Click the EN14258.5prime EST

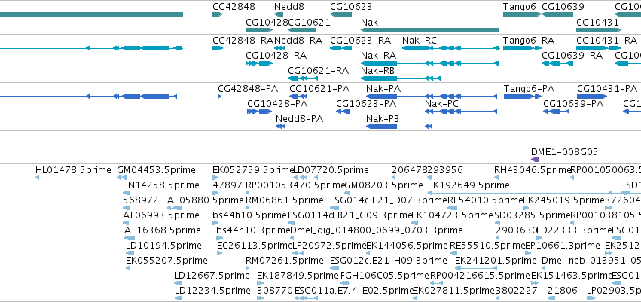click(x=125, y=193)
